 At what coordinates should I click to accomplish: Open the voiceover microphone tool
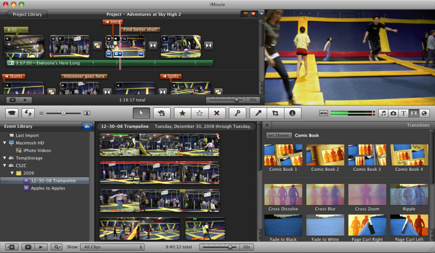click(x=258, y=113)
